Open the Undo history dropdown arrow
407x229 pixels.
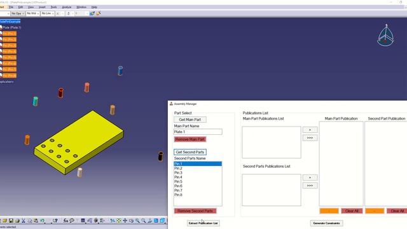[x=45, y=223]
